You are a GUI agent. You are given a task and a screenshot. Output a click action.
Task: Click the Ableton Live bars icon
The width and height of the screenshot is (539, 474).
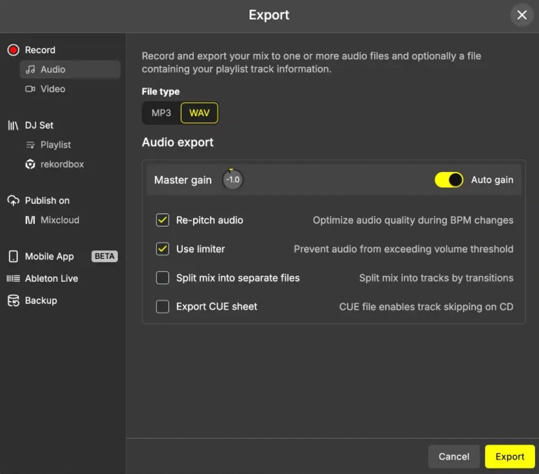(x=13, y=279)
